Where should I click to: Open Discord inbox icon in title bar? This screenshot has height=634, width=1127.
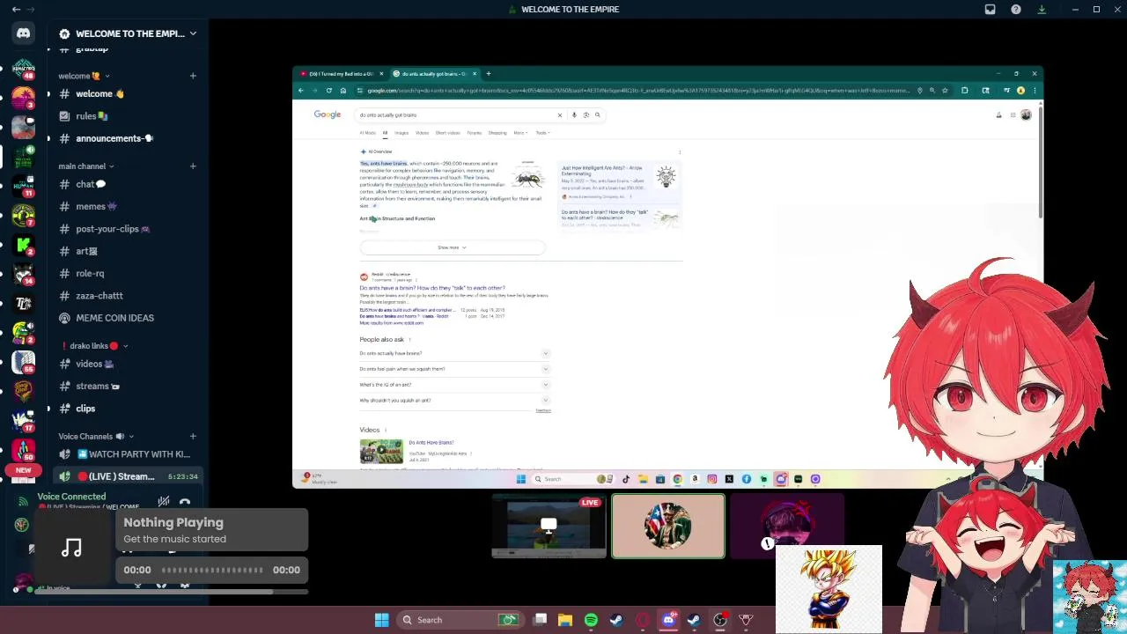(990, 9)
